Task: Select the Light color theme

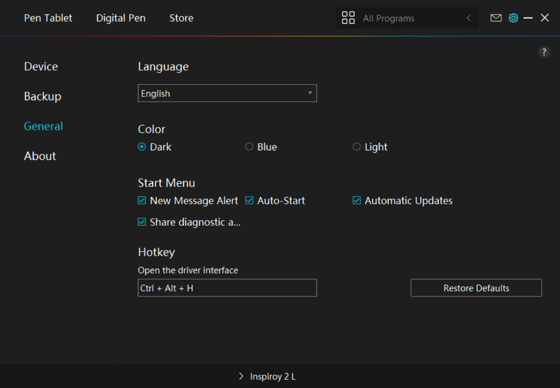Action: [357, 147]
